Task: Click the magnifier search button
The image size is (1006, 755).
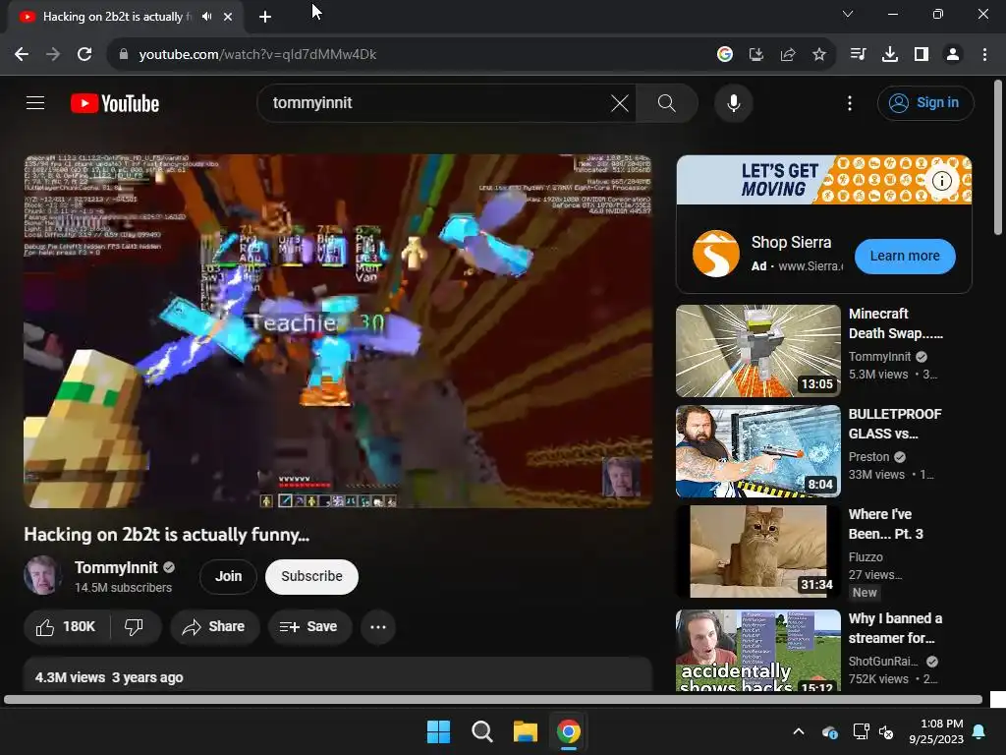Action: click(x=667, y=102)
